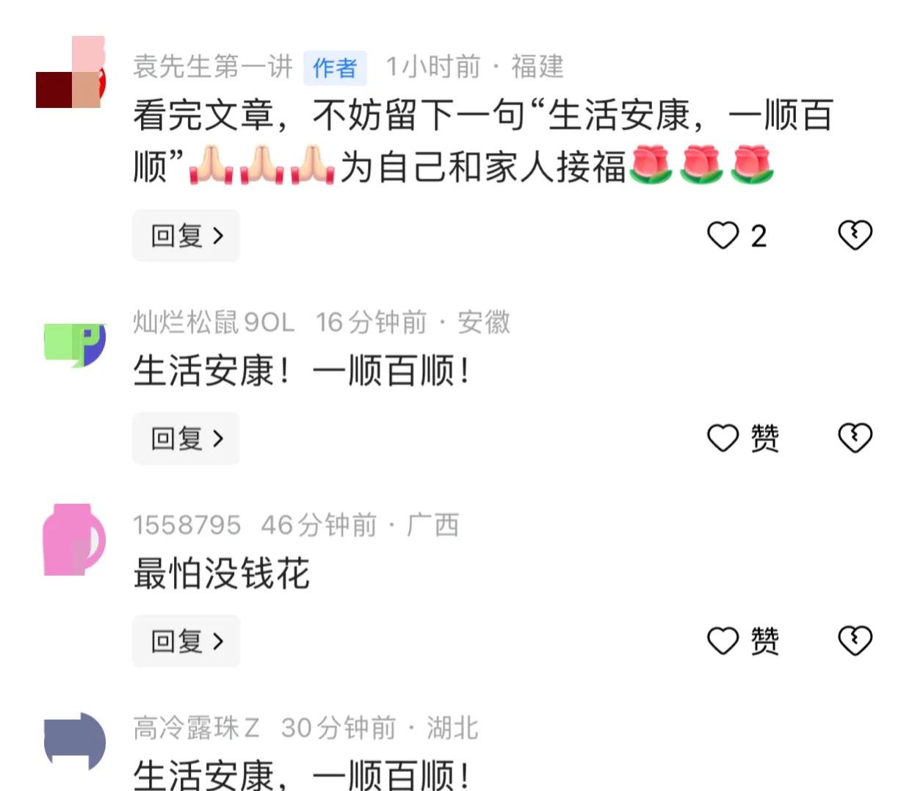Image resolution: width=912 pixels, height=791 pixels.
Task: Open username 灿烂松鼠90L profile
Action: coord(214,322)
